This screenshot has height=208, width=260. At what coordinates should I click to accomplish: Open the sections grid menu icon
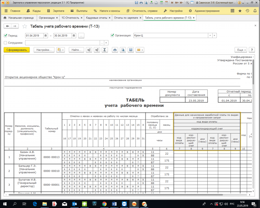point(232,11)
